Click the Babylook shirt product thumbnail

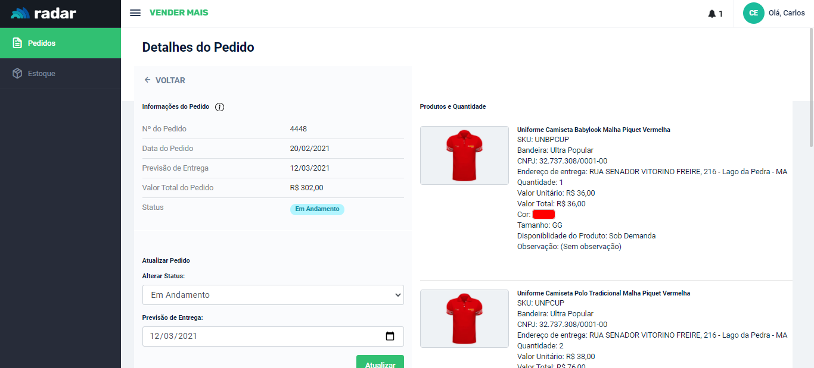point(464,155)
